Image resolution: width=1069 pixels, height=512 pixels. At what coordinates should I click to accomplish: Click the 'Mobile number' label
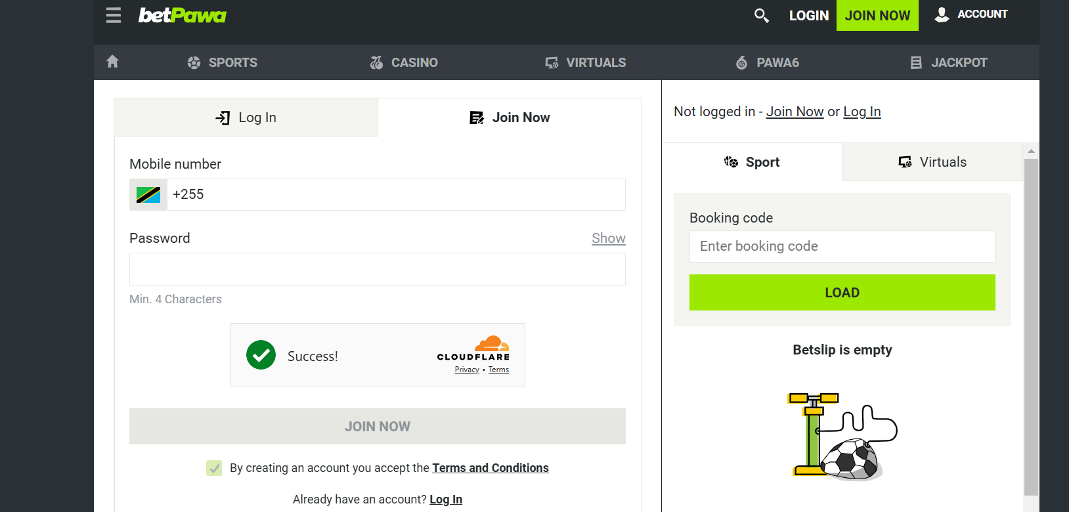pos(175,164)
